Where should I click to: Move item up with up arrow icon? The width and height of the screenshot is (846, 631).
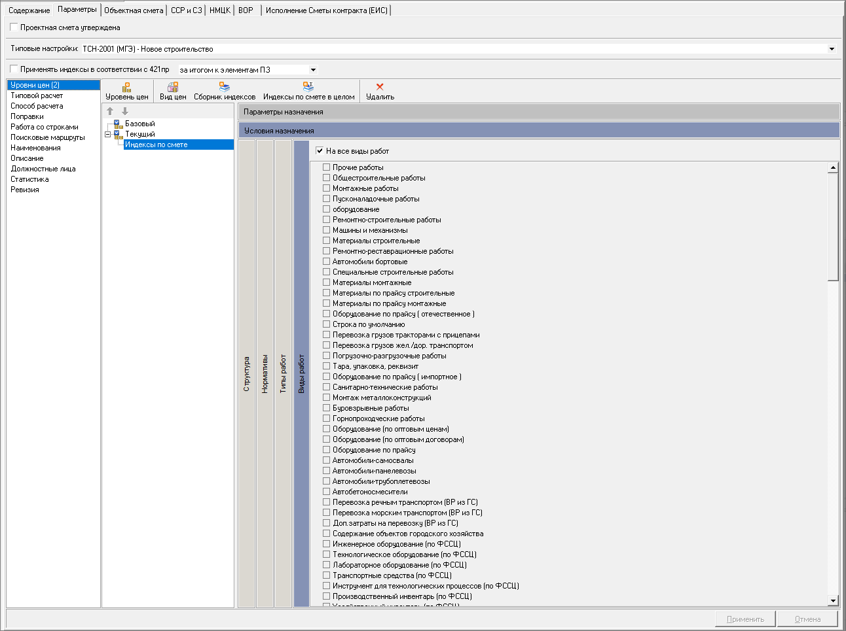[x=110, y=111]
